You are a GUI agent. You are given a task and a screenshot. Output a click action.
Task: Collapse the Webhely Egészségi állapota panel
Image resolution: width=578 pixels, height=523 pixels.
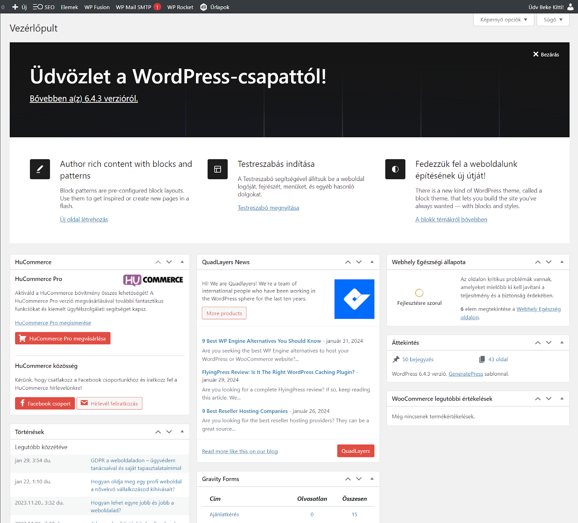point(562,262)
